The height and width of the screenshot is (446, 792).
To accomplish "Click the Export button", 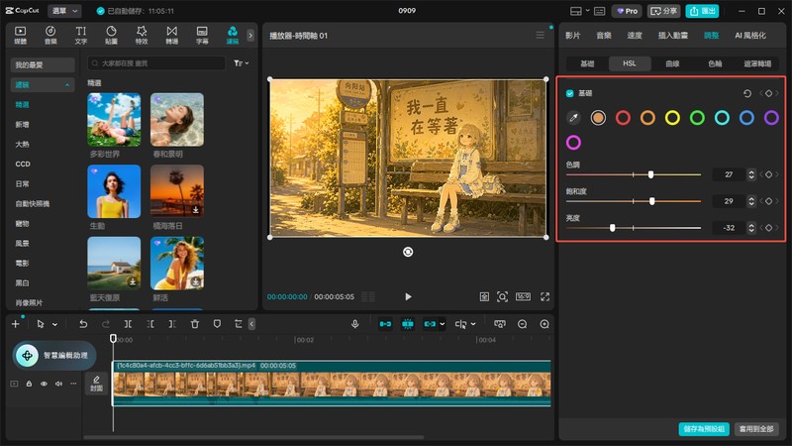I will point(702,11).
